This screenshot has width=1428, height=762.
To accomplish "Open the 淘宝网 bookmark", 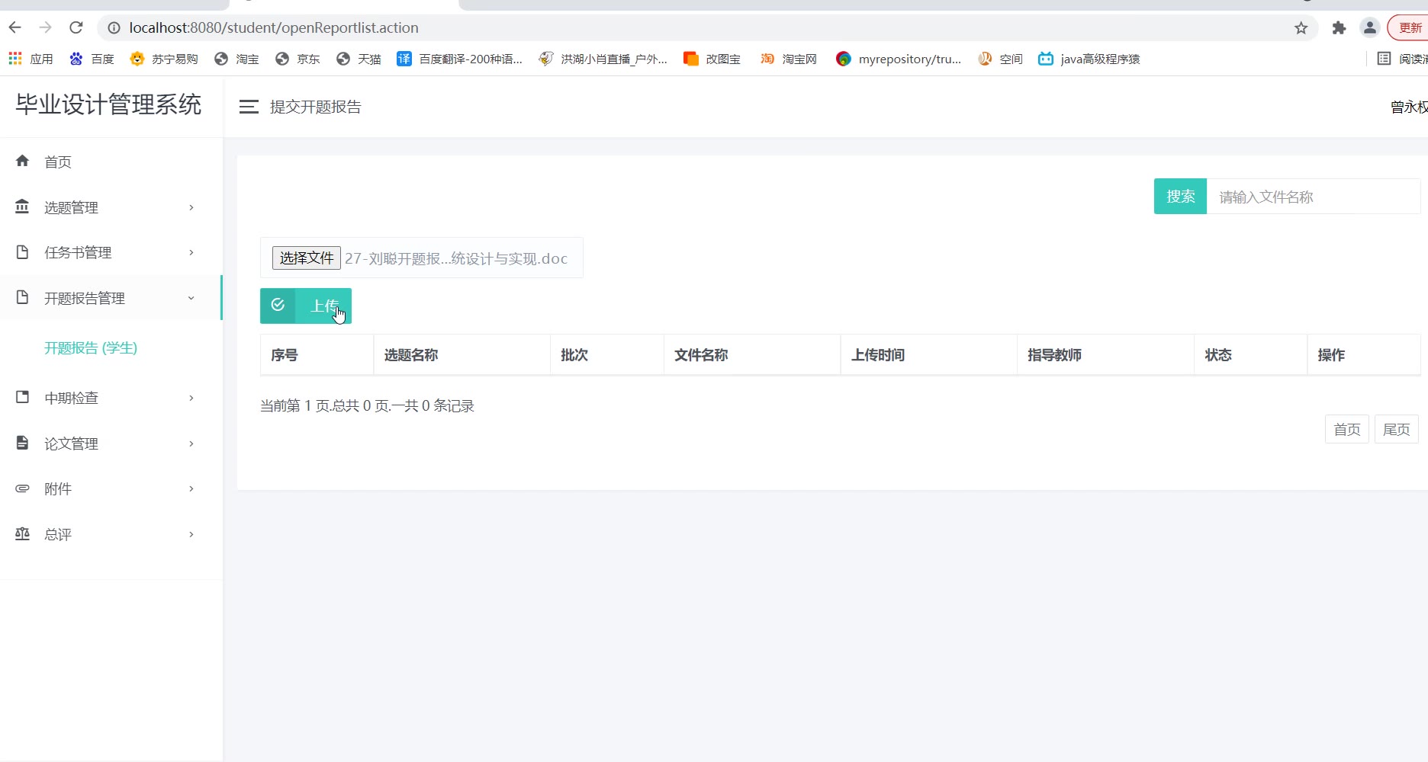I will pyautogui.click(x=788, y=59).
